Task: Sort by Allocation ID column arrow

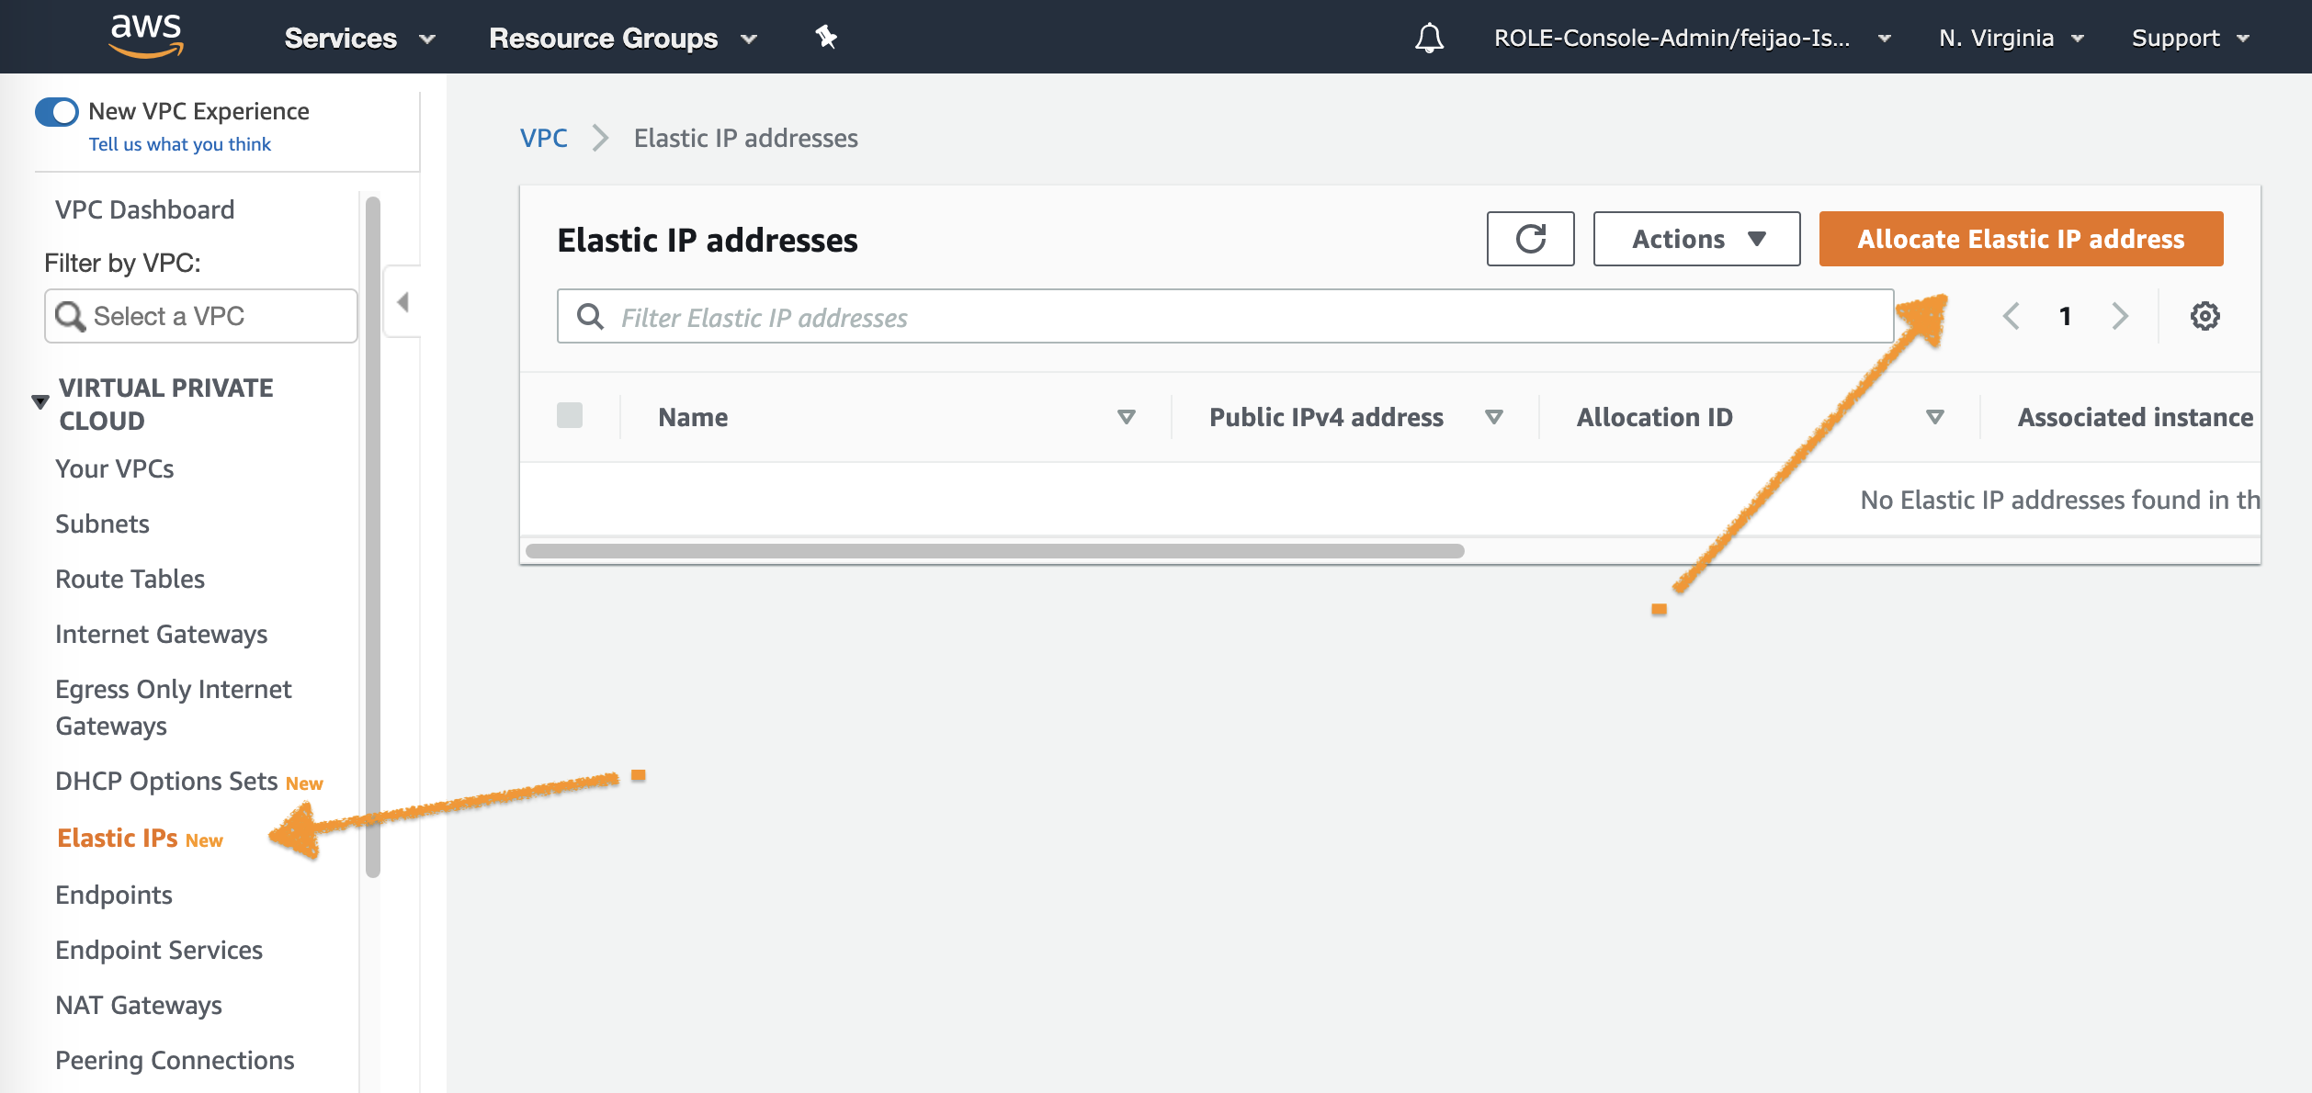Action: 1934,417
